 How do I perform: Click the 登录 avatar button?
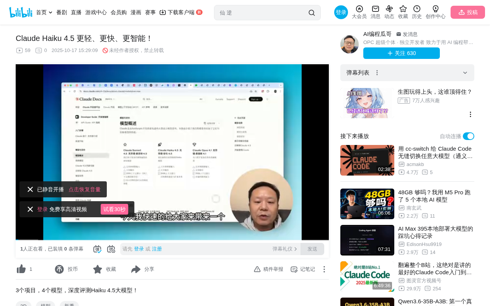[x=341, y=12]
